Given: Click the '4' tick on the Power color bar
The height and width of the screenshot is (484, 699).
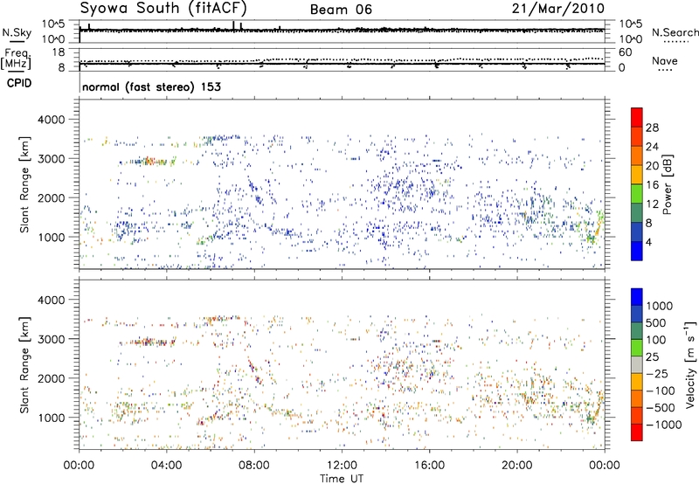Looking at the screenshot, I should click(649, 243).
